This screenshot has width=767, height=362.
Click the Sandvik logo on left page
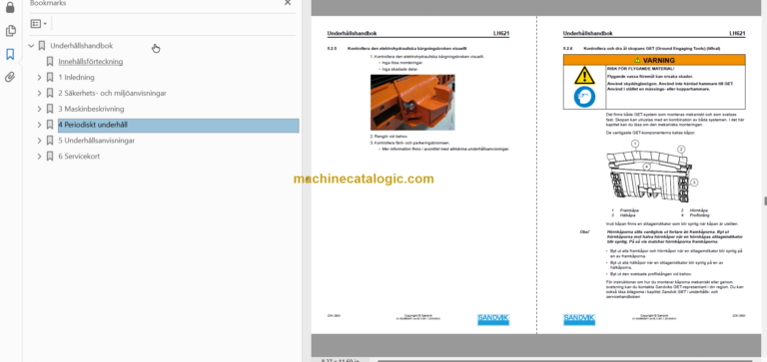[x=493, y=319]
